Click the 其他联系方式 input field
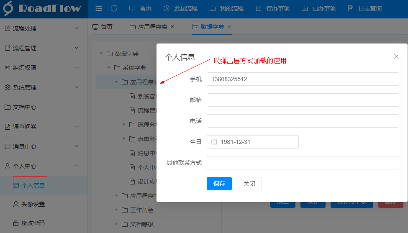This screenshot has height=233, width=408. [x=303, y=163]
